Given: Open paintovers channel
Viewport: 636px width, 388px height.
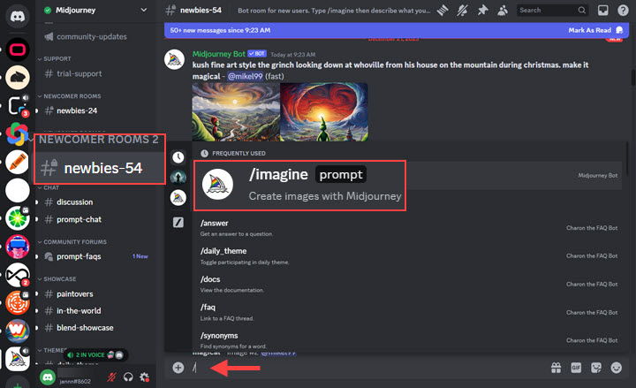Looking at the screenshot, I should pyautogui.click(x=74, y=293).
